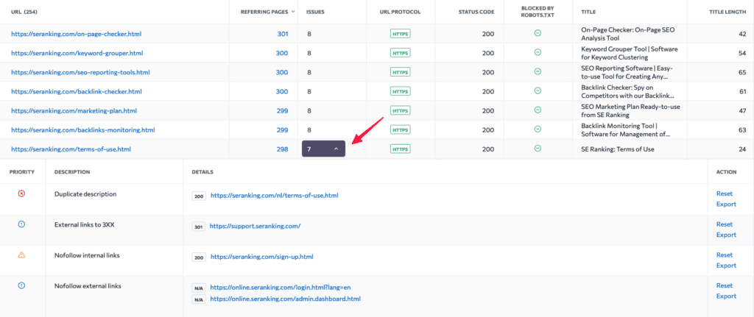Click the orange warning icon for Nofollow internal links
Screen dimensions: 754x317
pos(21,255)
